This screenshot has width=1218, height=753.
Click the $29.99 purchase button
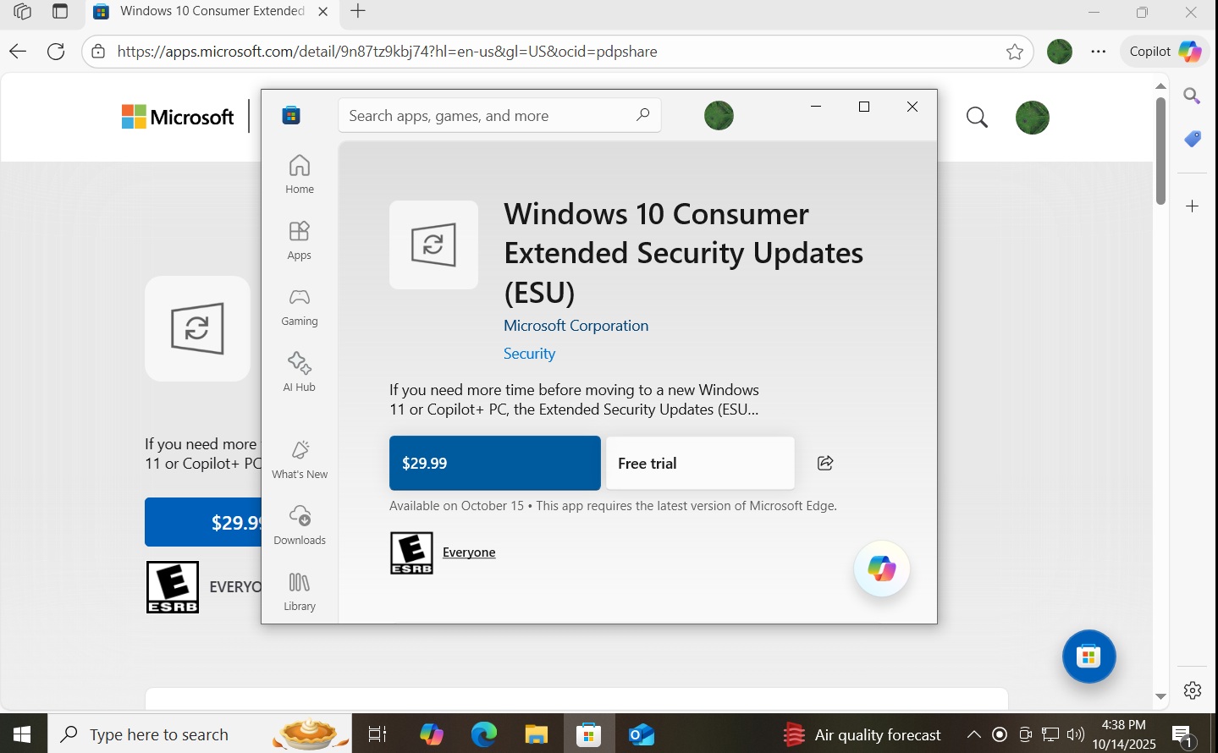tap(494, 463)
